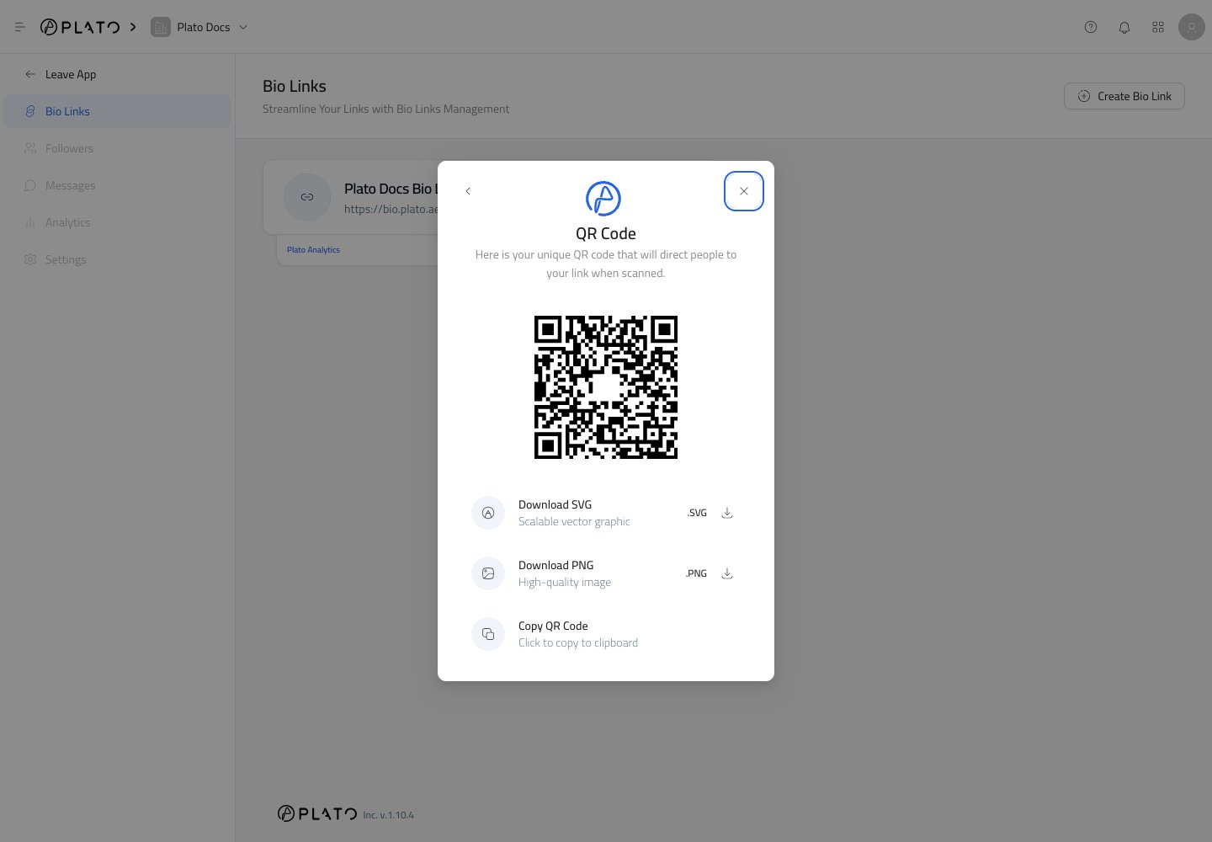Click the .SVG format label
The width and height of the screenshot is (1212, 842).
point(697,513)
